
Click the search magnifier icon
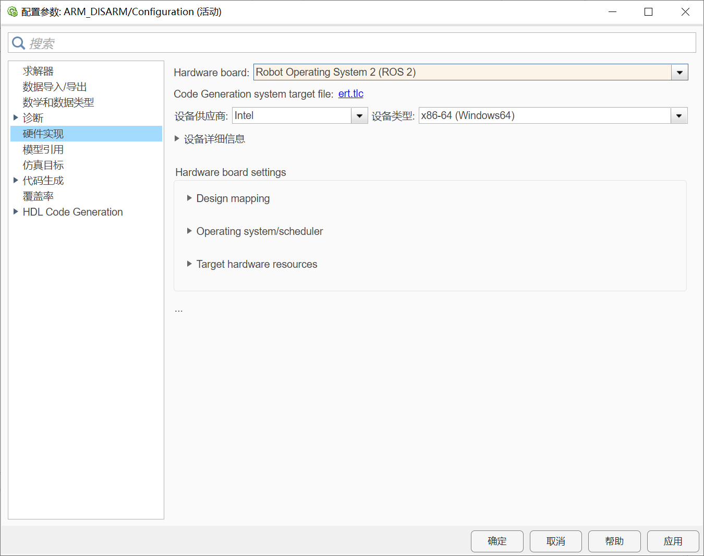pyautogui.click(x=18, y=43)
